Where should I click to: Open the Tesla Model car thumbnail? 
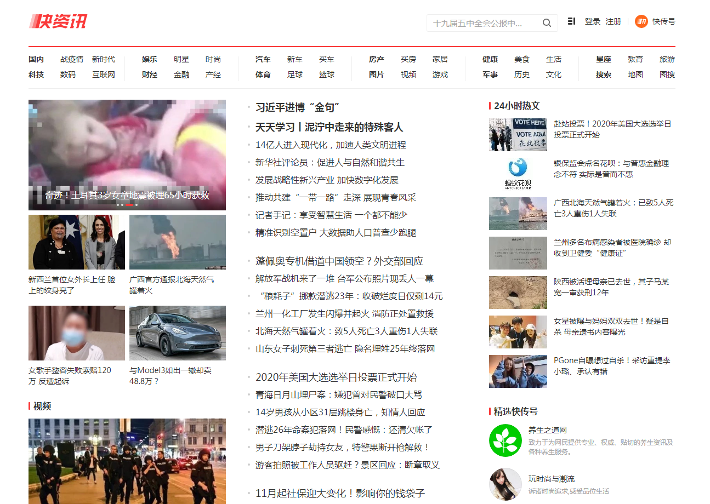point(177,333)
